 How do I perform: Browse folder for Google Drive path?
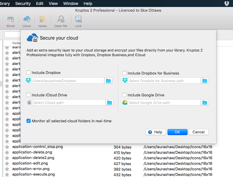coord(205,102)
